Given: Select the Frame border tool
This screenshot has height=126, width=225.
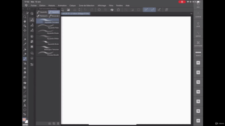Looking at the screenshot, I should (25, 97).
